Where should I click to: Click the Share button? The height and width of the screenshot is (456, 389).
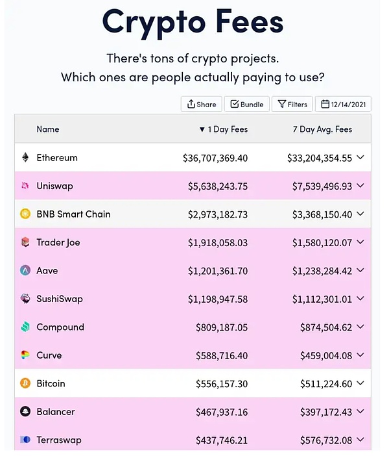point(202,104)
